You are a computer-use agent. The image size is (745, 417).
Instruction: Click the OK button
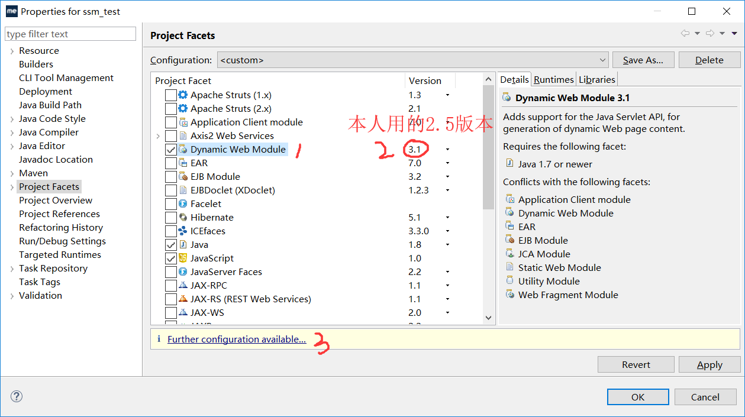[x=638, y=397]
